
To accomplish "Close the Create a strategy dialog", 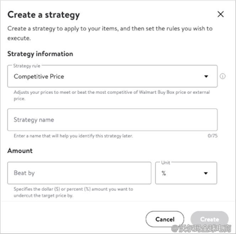I will click(x=220, y=14).
